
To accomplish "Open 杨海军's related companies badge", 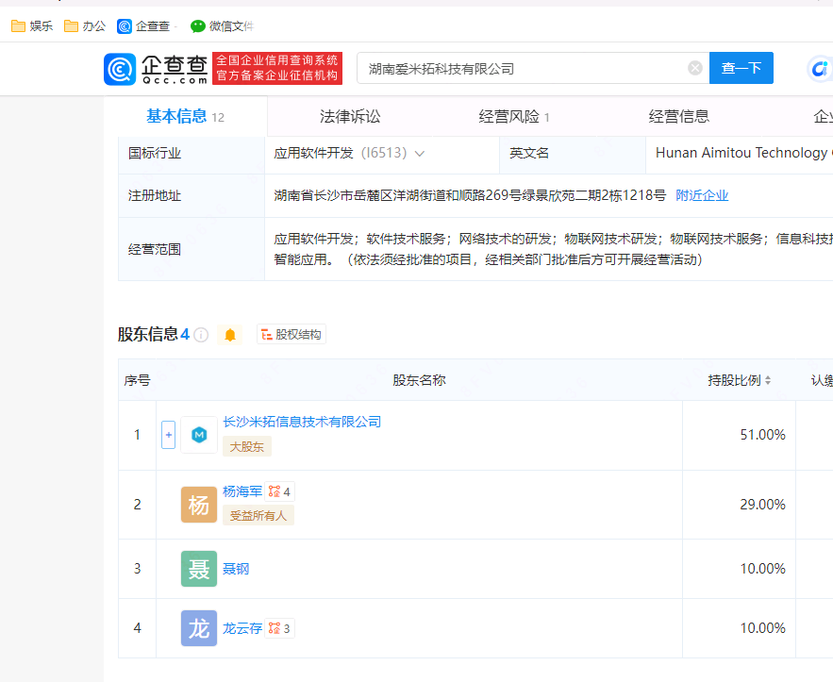I will point(279,491).
